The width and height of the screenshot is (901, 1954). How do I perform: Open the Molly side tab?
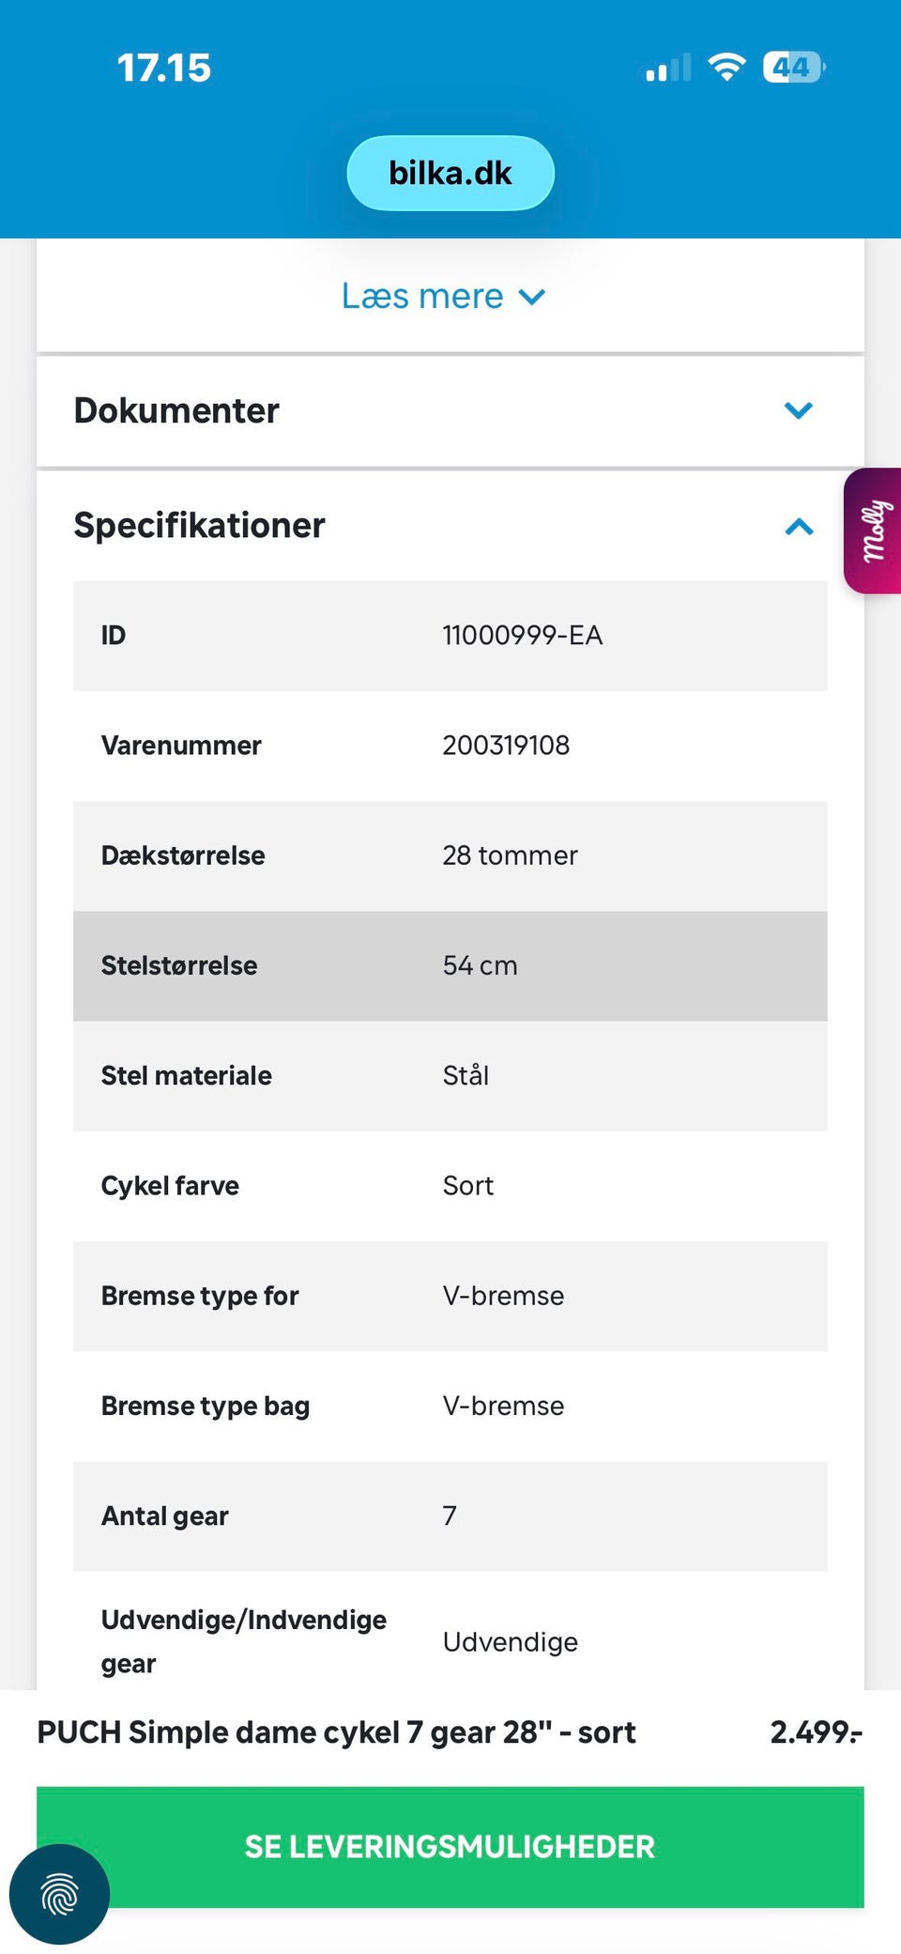point(874,531)
